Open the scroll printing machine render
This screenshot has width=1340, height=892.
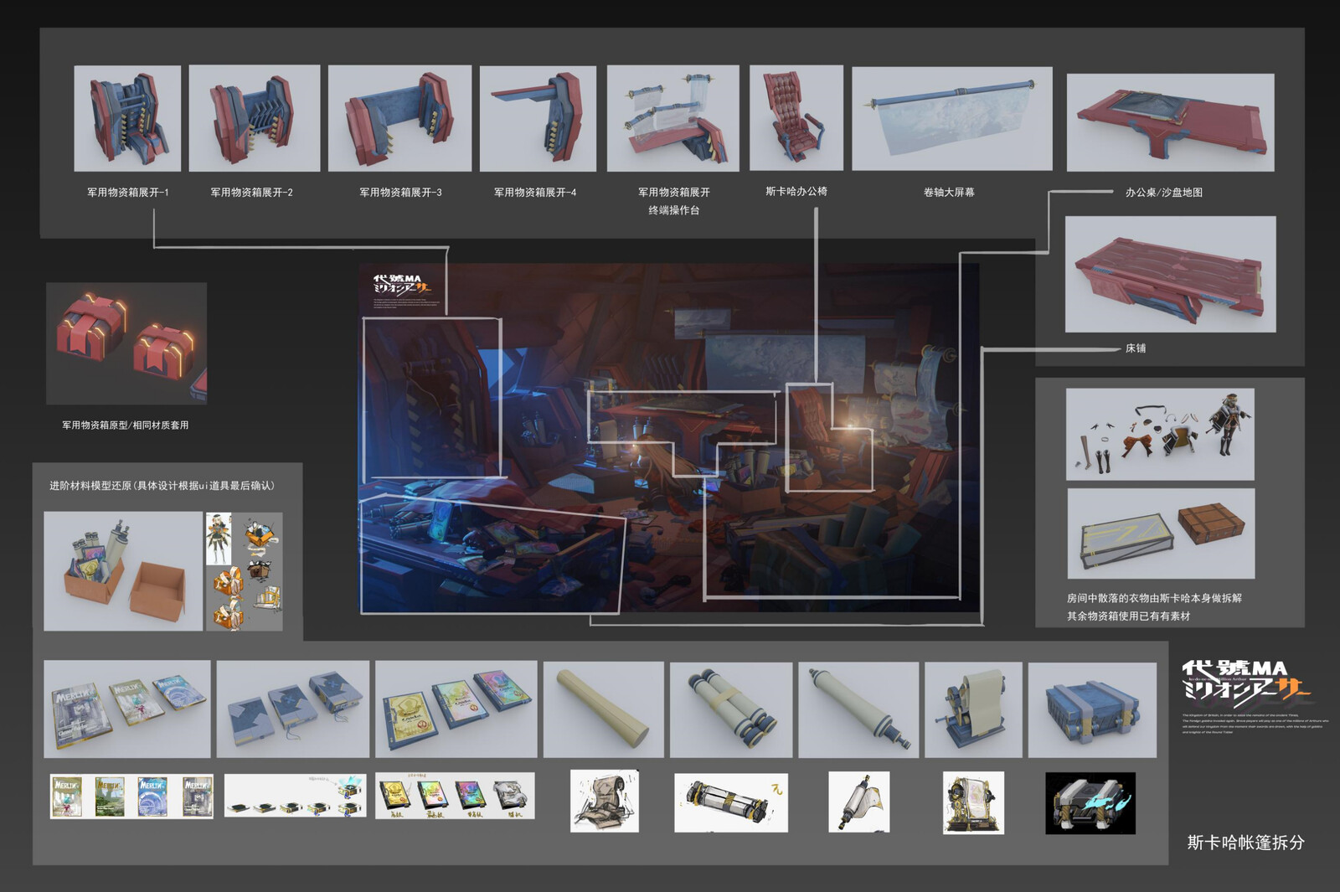(973, 709)
